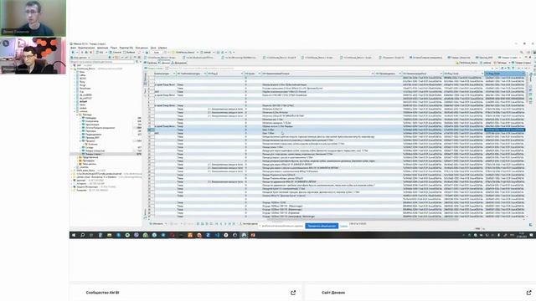
Task: Open the Редактор SQL menu
Action: (126, 48)
